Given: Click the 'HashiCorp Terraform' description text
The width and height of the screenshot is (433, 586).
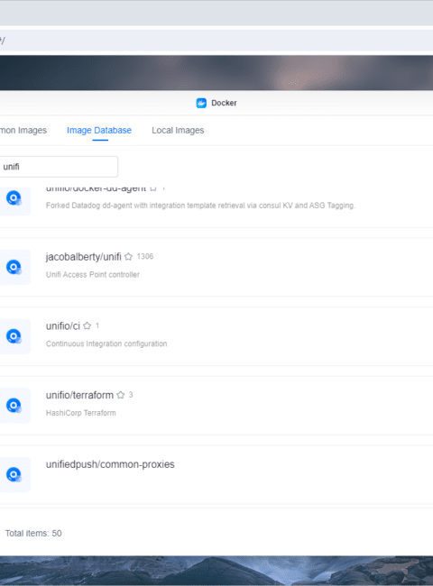Looking at the screenshot, I should click(x=81, y=413).
